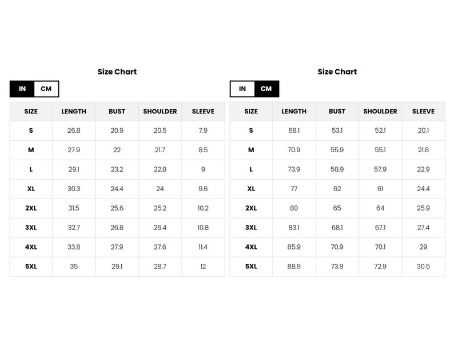Click the left Size Chart heading
The image size is (454, 341).
tap(117, 72)
